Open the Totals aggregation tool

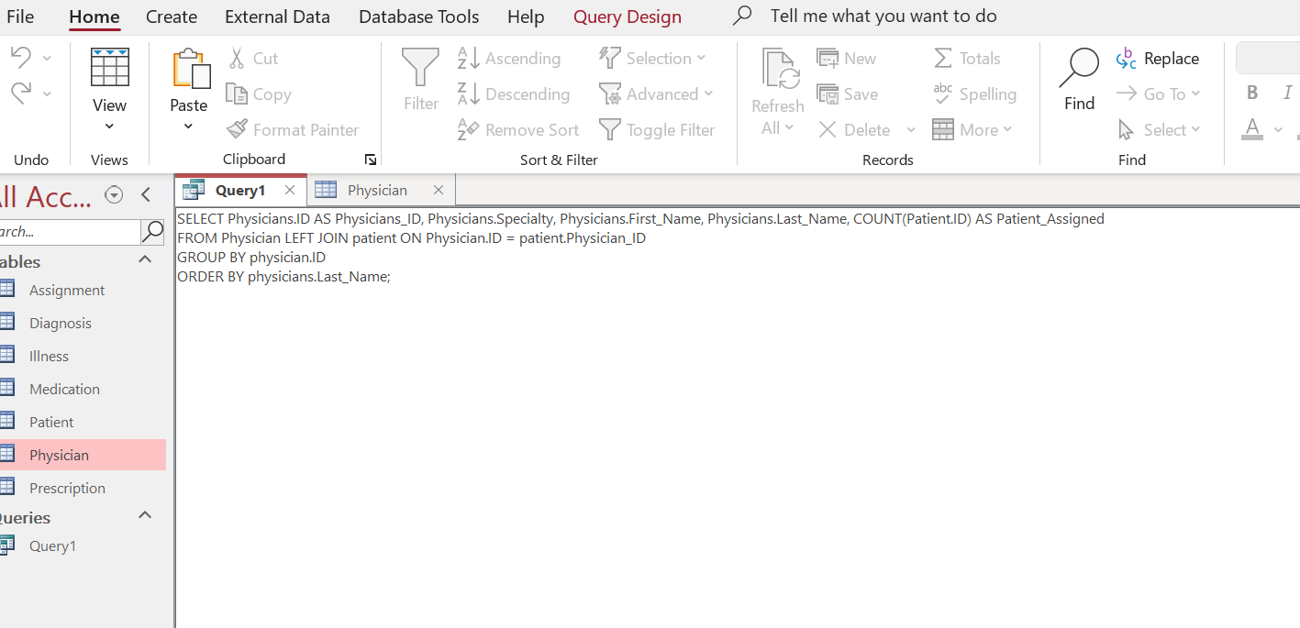[x=967, y=58]
